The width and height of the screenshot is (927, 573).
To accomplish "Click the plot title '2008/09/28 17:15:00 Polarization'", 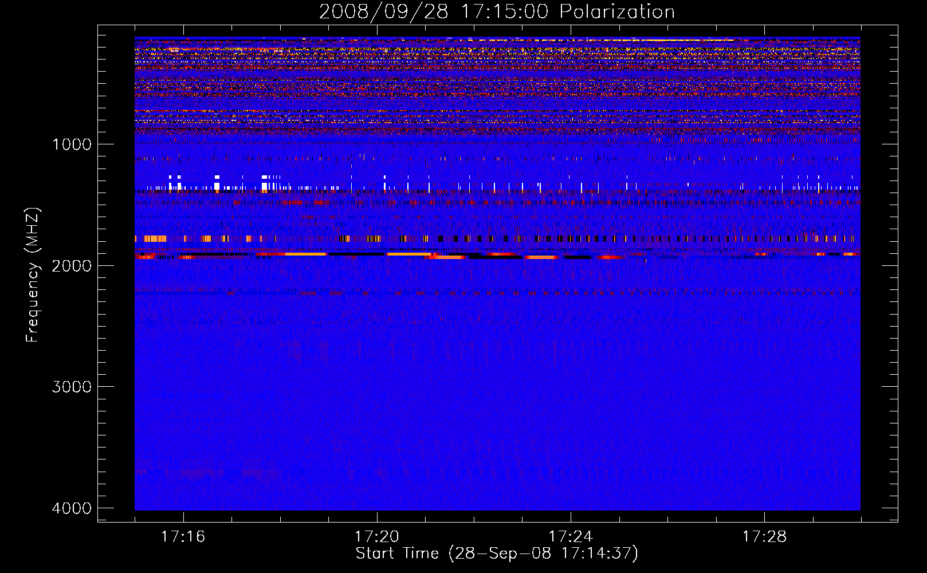I will [497, 11].
